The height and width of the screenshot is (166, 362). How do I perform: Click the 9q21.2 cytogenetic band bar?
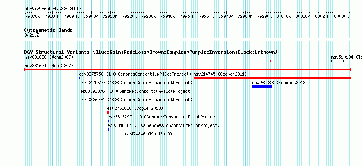click(x=188, y=39)
